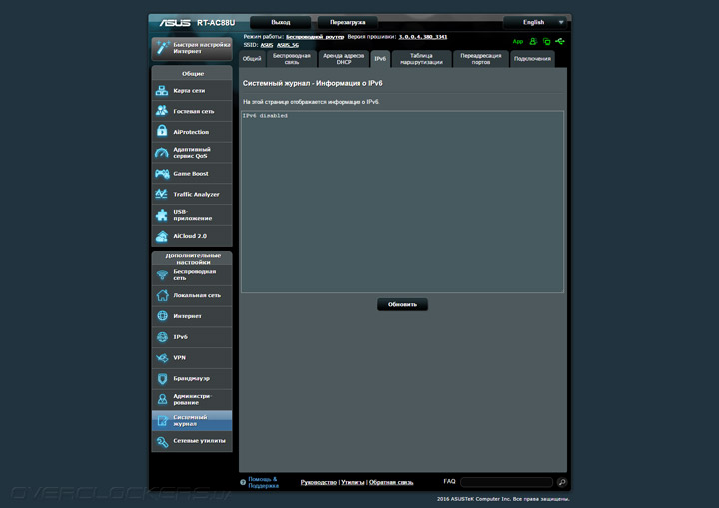Select the Internet (Интернет) globe icon
This screenshot has width=719, height=508.
[x=162, y=316]
